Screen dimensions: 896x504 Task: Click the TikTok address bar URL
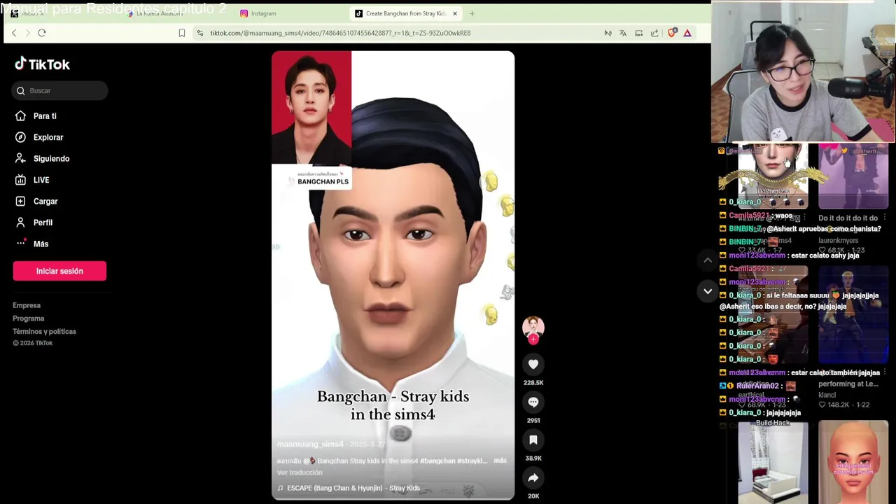(x=340, y=33)
